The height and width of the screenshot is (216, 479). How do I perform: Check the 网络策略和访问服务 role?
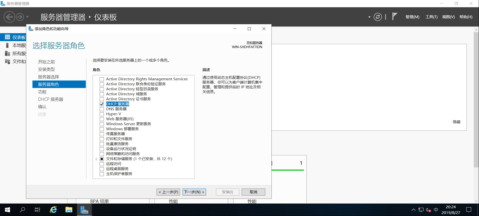click(102, 154)
